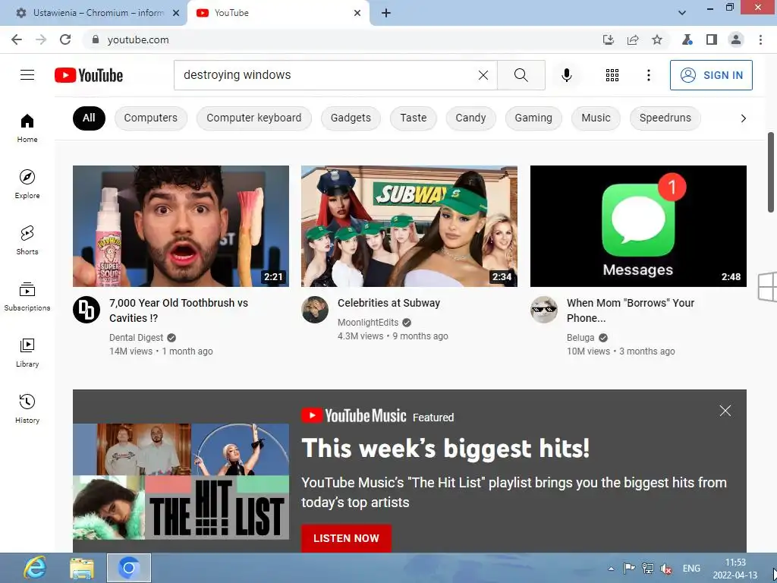The width and height of the screenshot is (777, 583).
Task: Toggle the browser side panel
Action: click(x=712, y=39)
